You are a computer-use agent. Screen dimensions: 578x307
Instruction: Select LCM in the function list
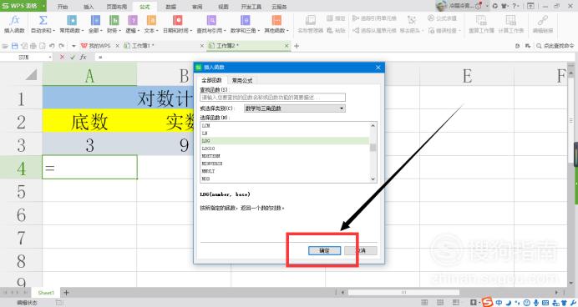(285, 125)
